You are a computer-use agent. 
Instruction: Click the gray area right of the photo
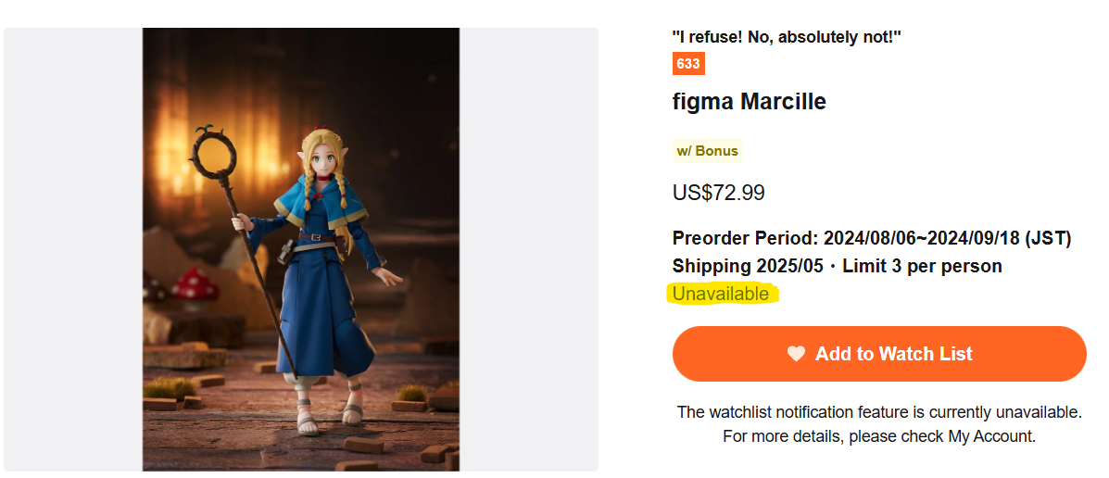[x=528, y=249]
